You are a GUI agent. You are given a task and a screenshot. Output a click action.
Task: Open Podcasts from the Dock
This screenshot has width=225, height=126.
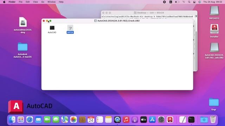135,120
